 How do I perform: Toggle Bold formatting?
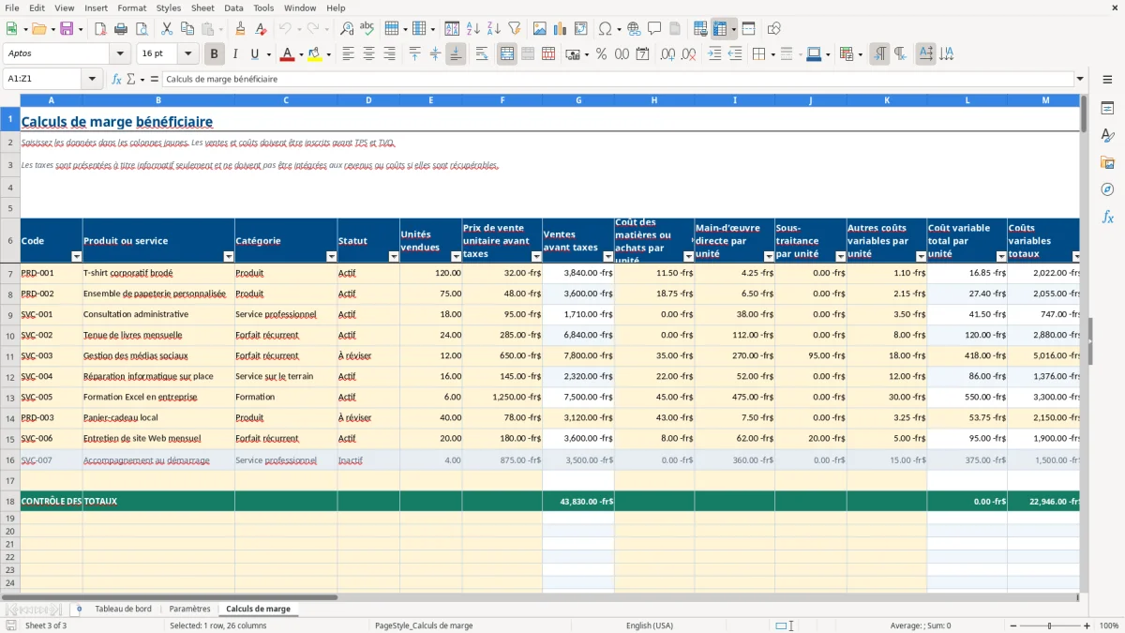coord(214,54)
